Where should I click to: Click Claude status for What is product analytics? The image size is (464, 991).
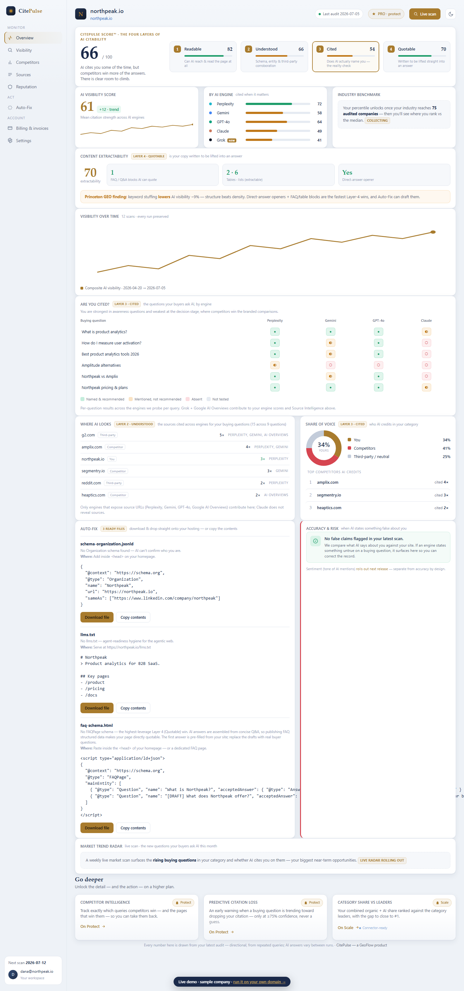426,332
